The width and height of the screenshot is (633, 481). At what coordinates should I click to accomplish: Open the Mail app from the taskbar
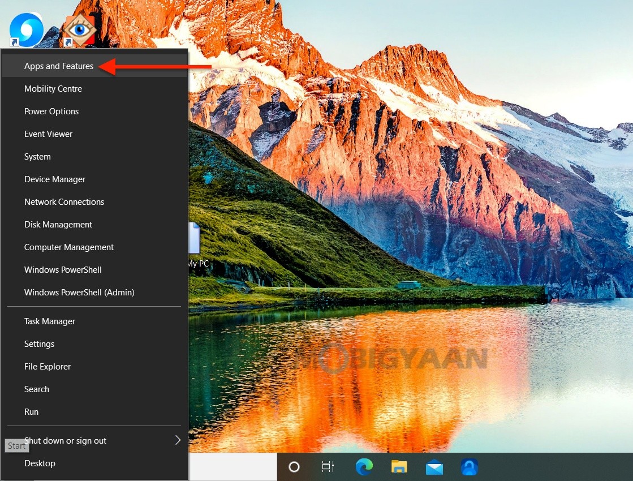(434, 467)
